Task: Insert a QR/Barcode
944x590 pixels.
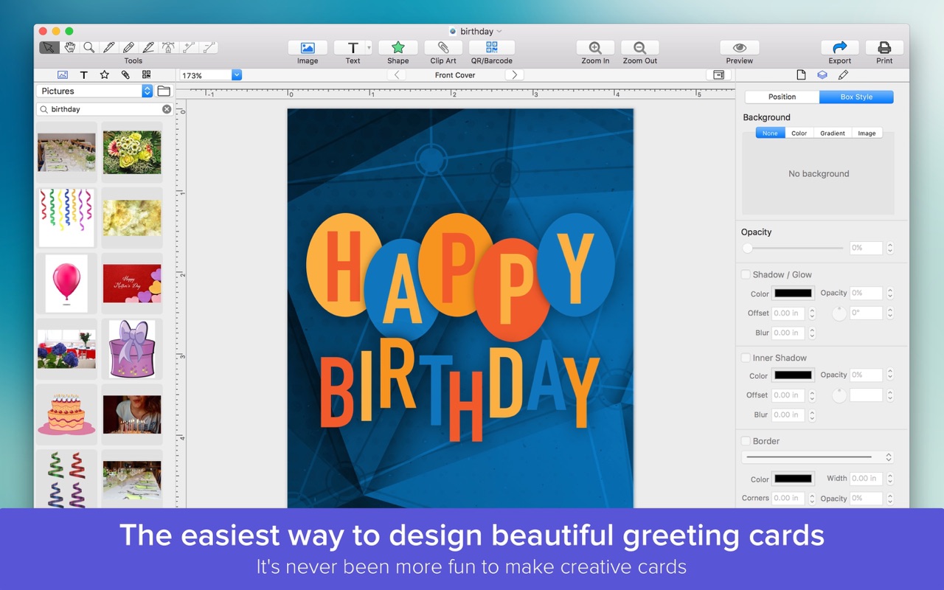Action: click(x=492, y=48)
